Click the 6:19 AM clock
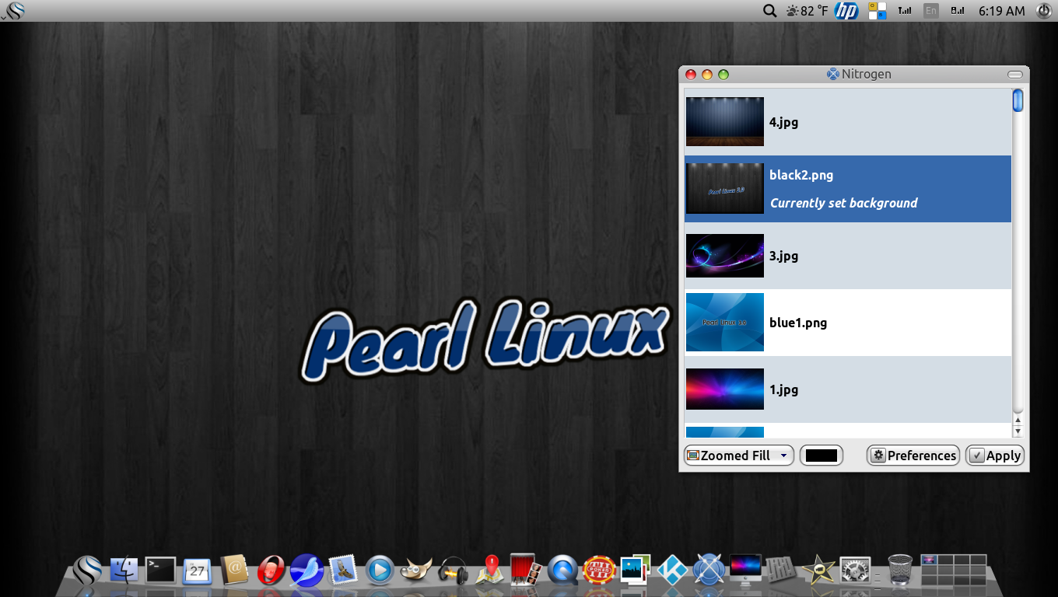 point(1002,11)
